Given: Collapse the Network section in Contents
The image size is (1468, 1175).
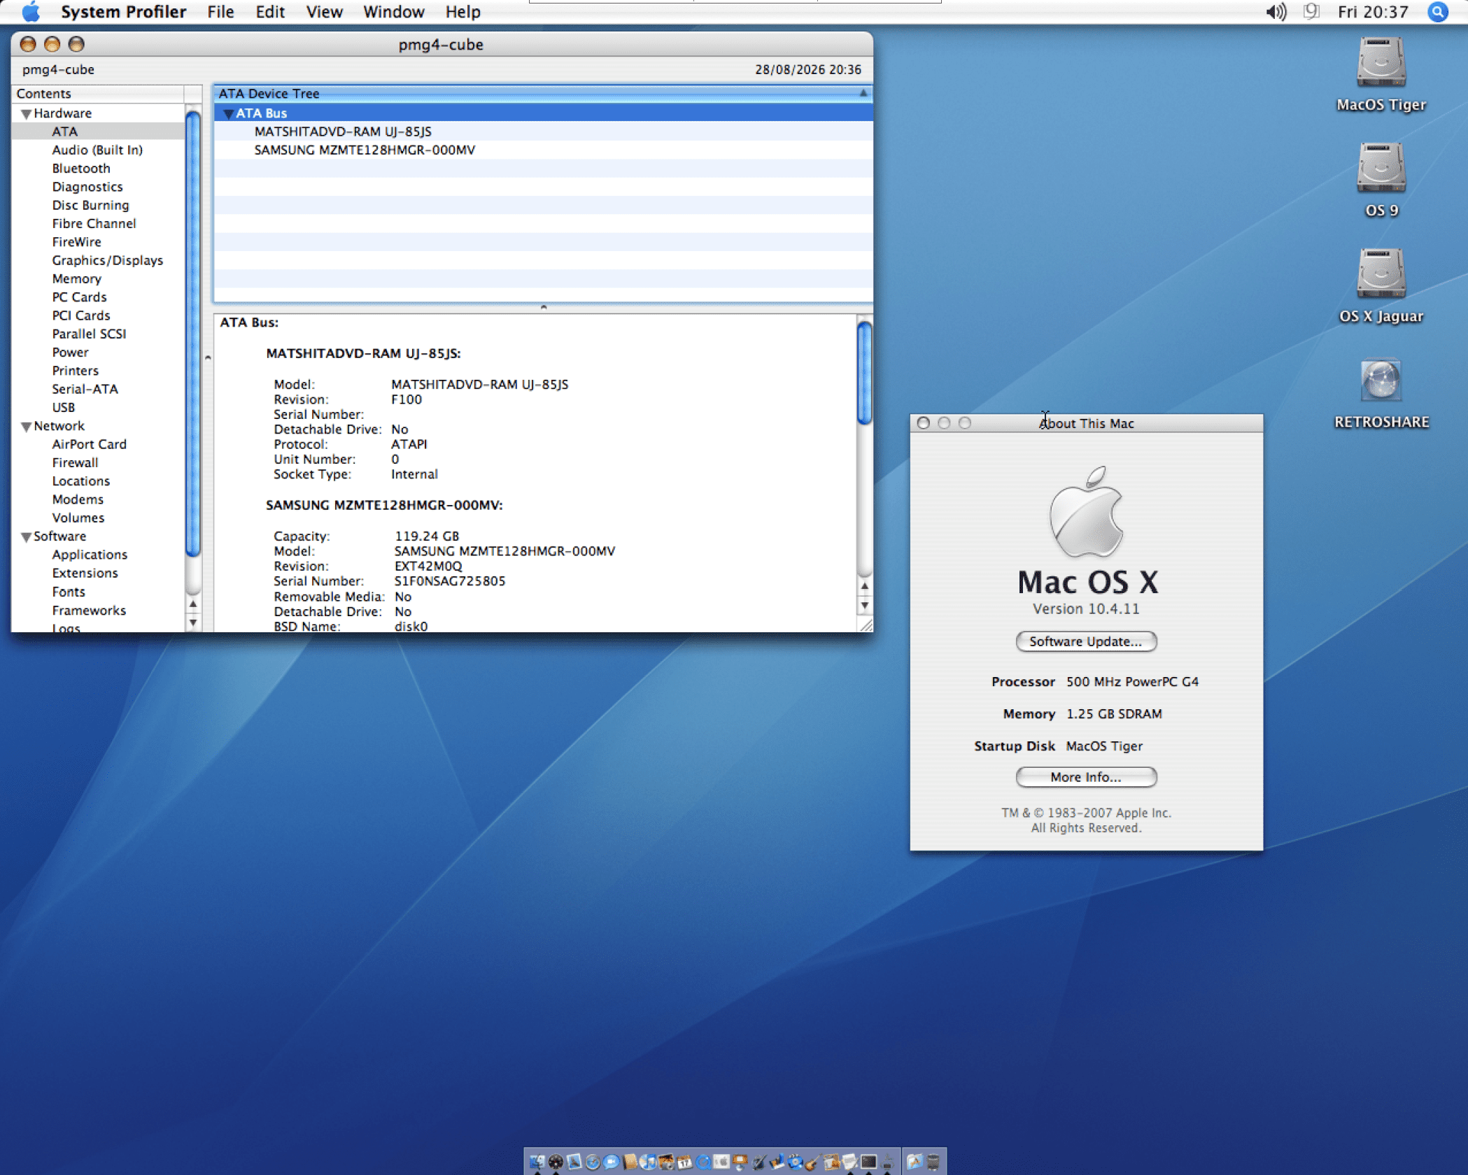Looking at the screenshot, I should tap(26, 426).
